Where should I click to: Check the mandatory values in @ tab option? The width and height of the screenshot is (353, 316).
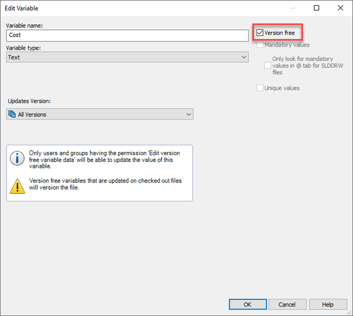coord(267,65)
